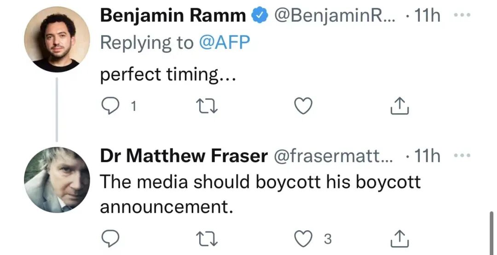Open Dr Matthew Fraser's profile picture
Screen dimensions: 497x255
click(x=57, y=180)
